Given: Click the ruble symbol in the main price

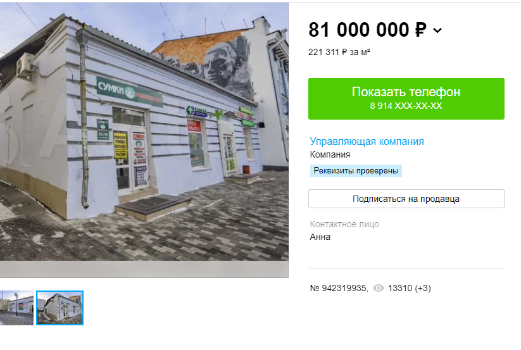Looking at the screenshot, I should [x=420, y=30].
